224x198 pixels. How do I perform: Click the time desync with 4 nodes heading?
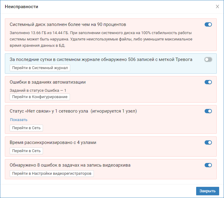pyautogui.click(x=53, y=142)
